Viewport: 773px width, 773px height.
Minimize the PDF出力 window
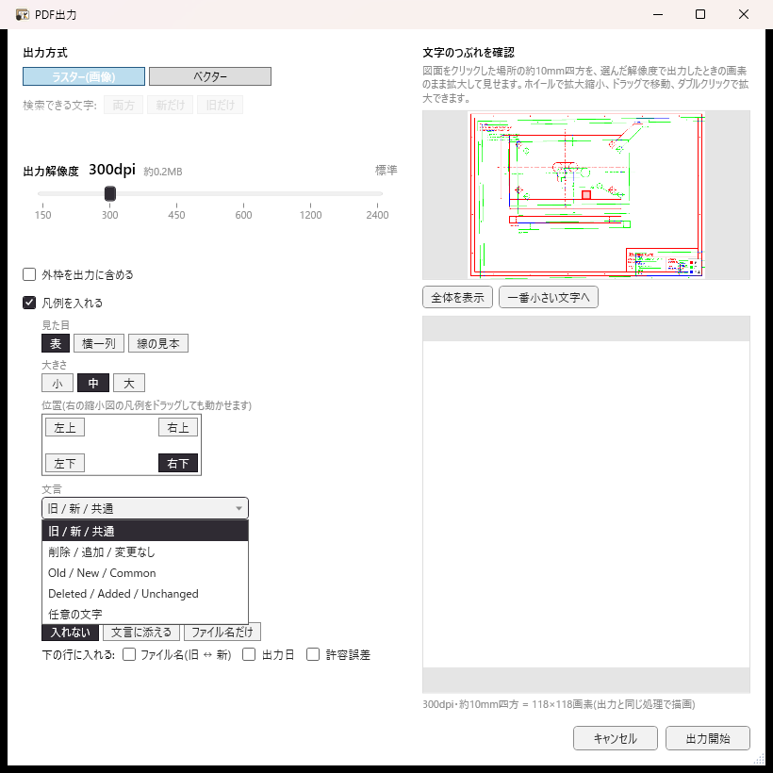pyautogui.click(x=658, y=14)
